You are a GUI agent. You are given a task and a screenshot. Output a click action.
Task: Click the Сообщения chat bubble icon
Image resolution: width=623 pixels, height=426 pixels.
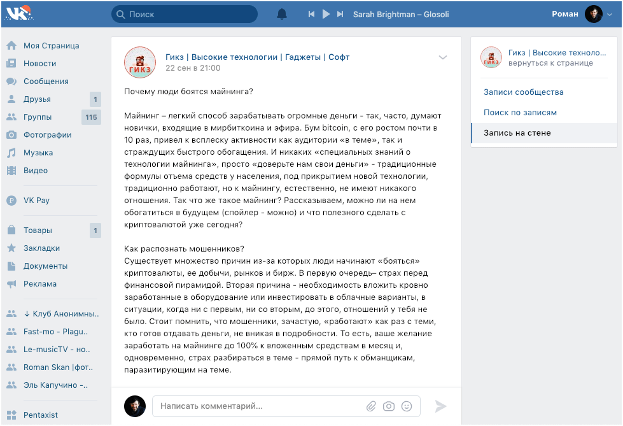(x=11, y=81)
